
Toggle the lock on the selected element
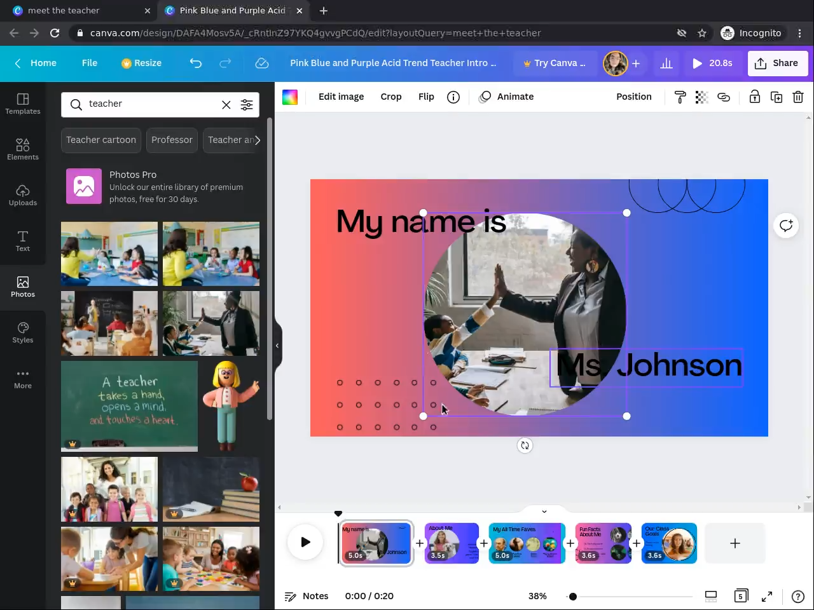[x=754, y=97]
